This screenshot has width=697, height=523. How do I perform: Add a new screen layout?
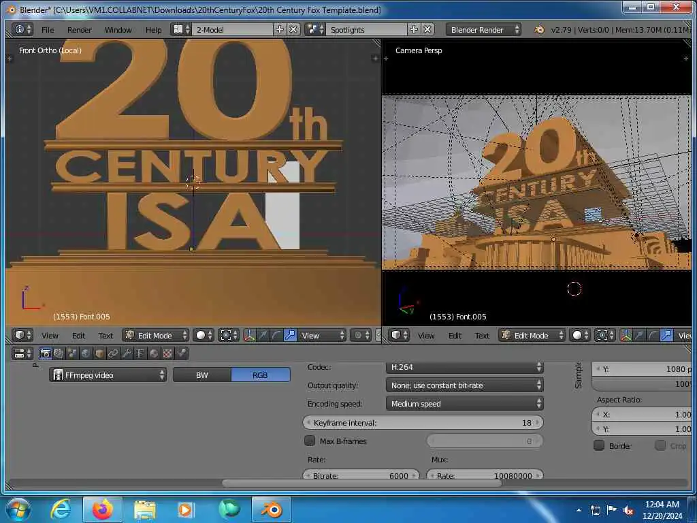click(x=280, y=29)
